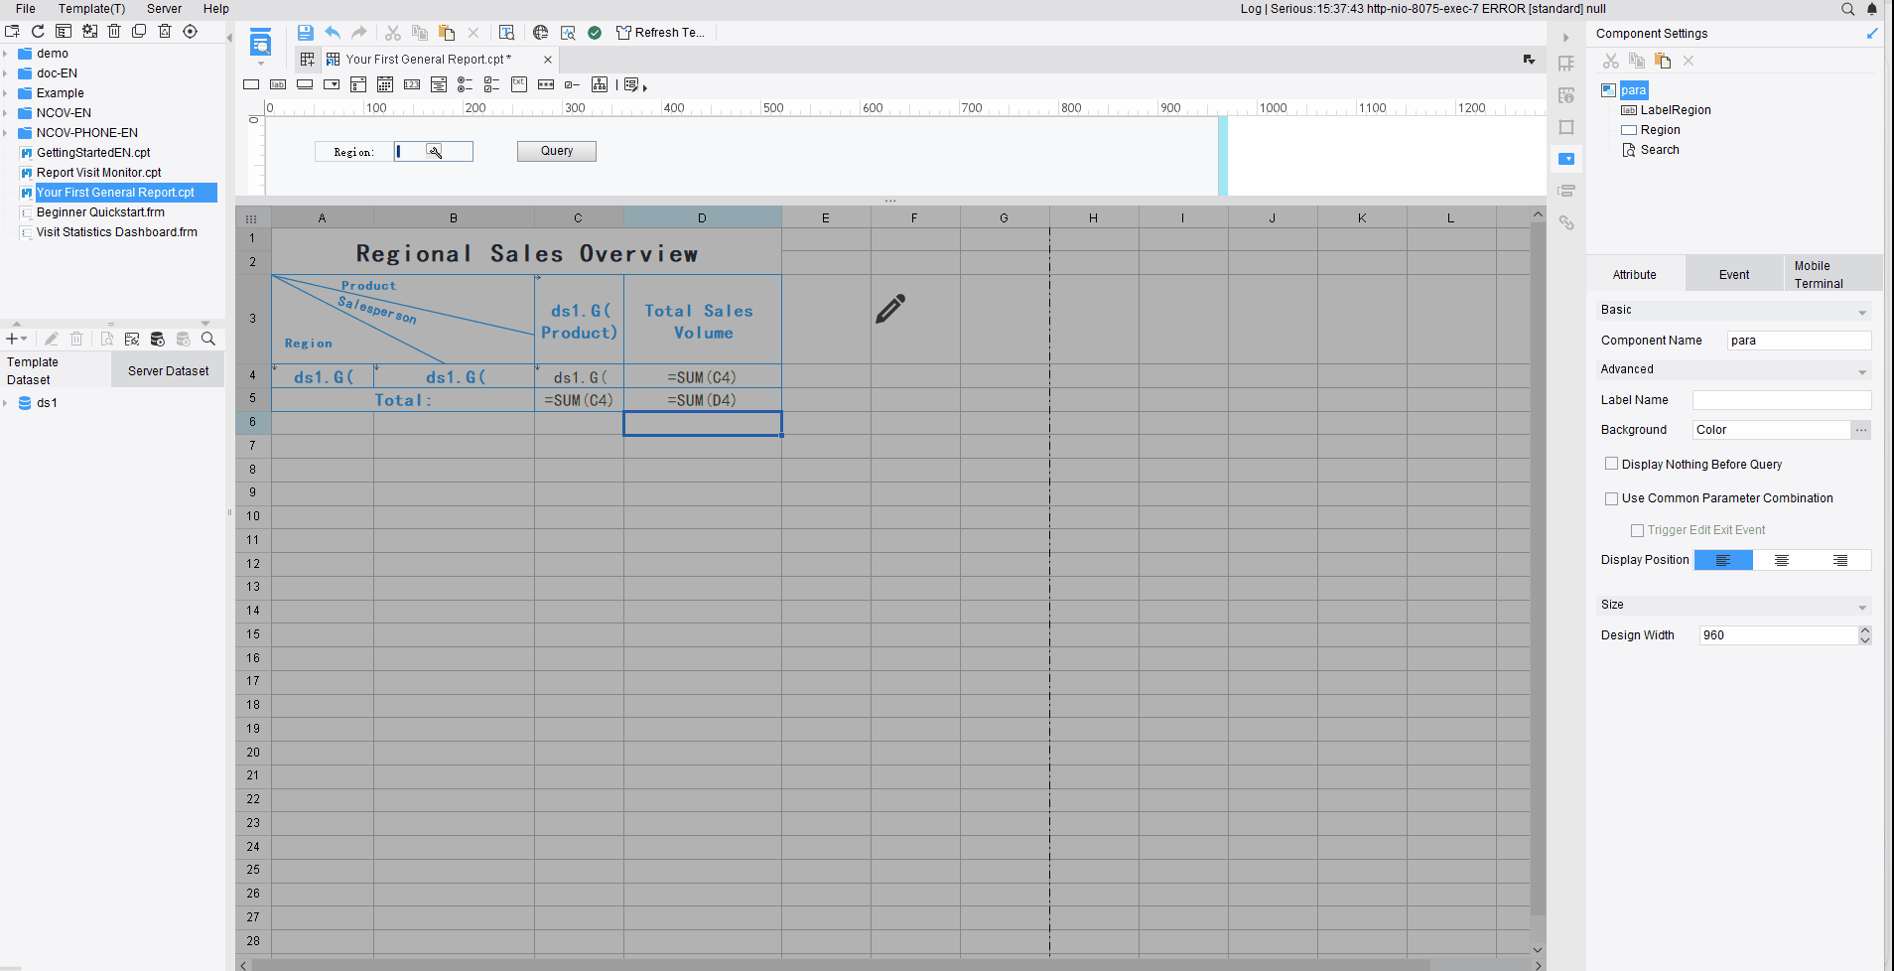This screenshot has height=971, width=1894.
Task: Select the Tree View widget icon
Action: [600, 85]
